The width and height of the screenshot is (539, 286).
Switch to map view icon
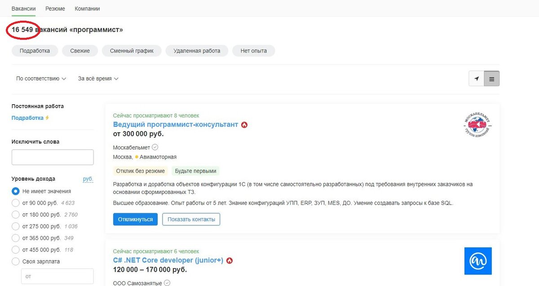click(476, 79)
